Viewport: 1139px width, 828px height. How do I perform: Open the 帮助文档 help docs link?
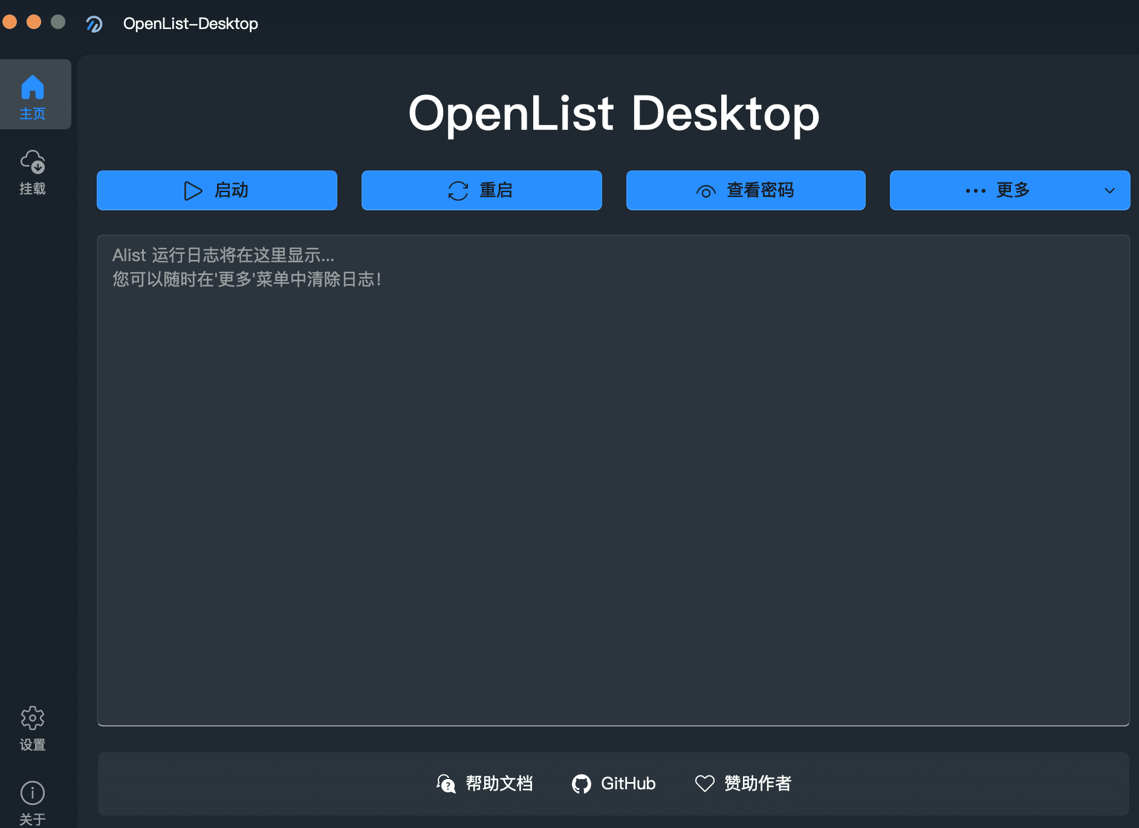point(485,783)
